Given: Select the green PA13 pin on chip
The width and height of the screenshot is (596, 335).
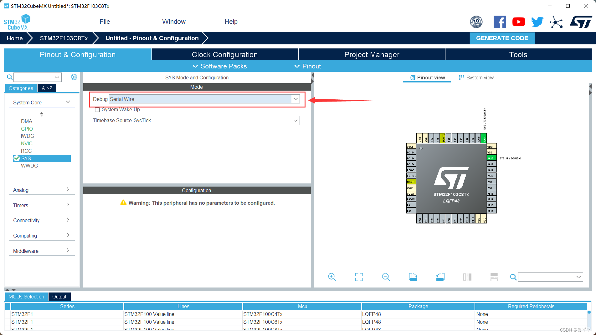Looking at the screenshot, I should click(492, 158).
